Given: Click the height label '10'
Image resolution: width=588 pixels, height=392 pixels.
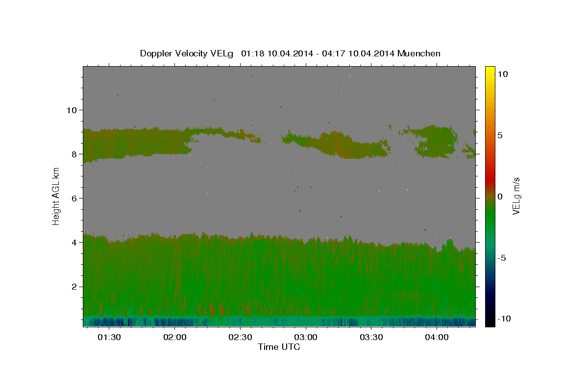Looking at the screenshot, I should [x=71, y=110].
